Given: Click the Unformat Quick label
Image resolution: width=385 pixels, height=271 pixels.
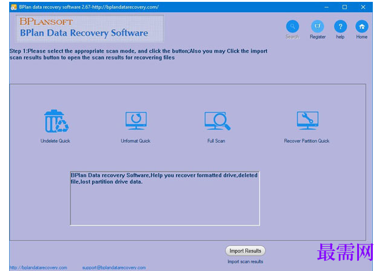Looking at the screenshot, I should 136,141.
